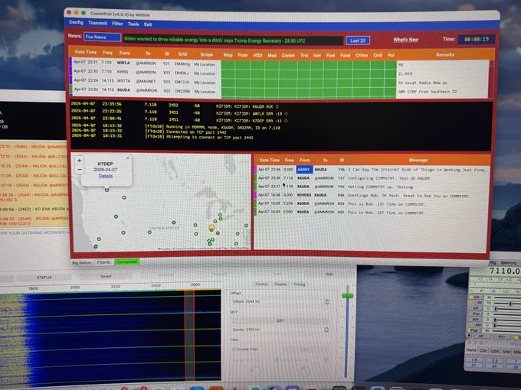Open the Config menu

pyautogui.click(x=76, y=22)
